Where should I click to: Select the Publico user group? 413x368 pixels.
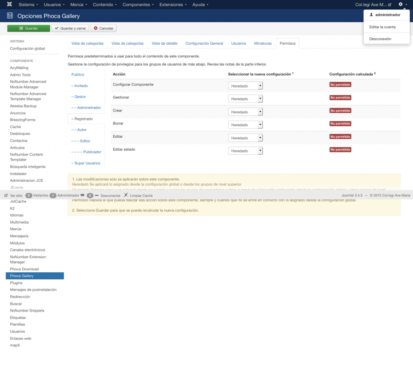(78, 75)
